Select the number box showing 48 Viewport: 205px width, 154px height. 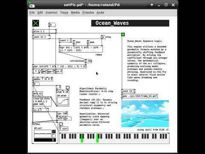(36, 84)
